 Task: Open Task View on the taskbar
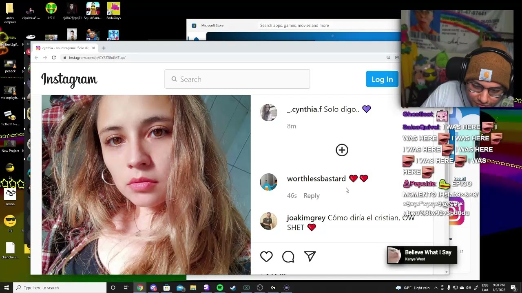(x=126, y=288)
